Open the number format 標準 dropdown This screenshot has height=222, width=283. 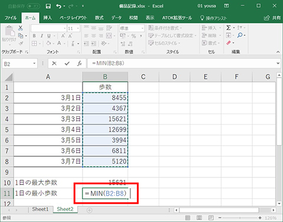click(142, 28)
